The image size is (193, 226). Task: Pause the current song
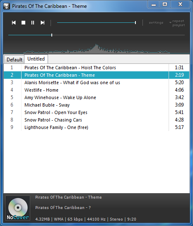coord(33,23)
